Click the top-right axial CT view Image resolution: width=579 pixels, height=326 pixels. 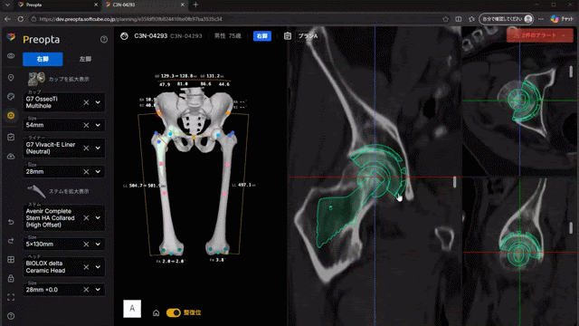coord(520,101)
